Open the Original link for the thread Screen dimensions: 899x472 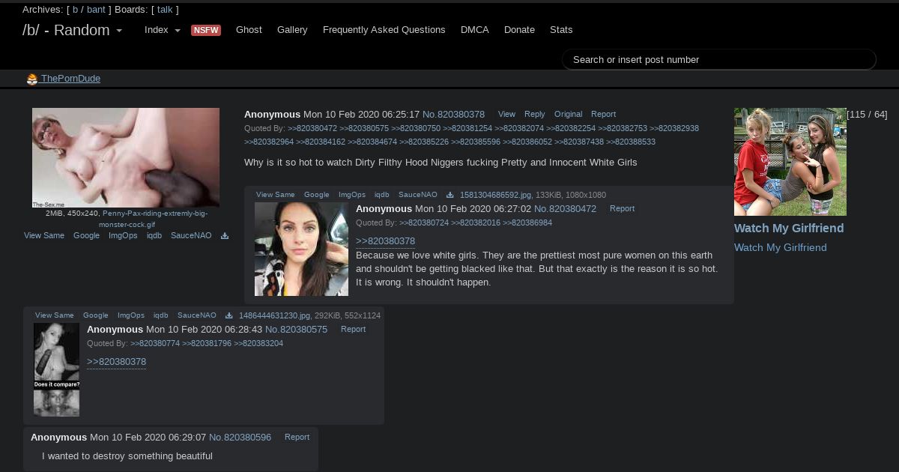pos(568,115)
